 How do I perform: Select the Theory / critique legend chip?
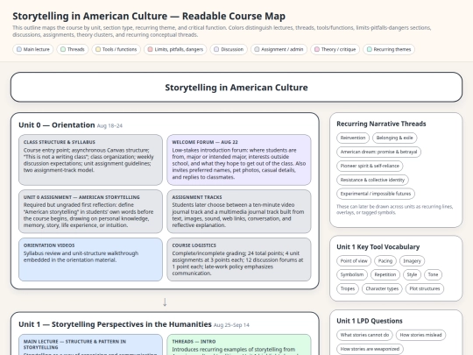point(335,49)
